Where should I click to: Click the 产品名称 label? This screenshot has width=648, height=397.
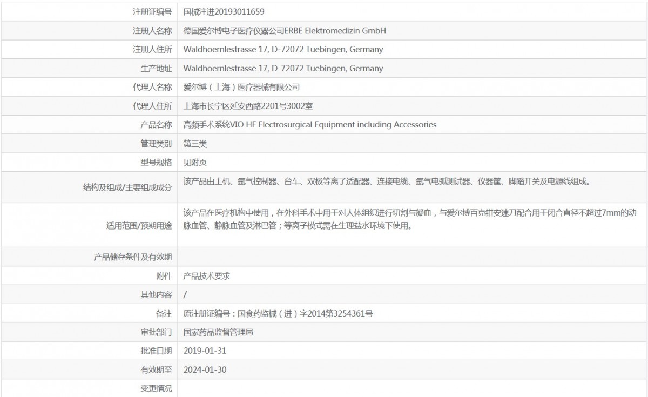pos(156,125)
